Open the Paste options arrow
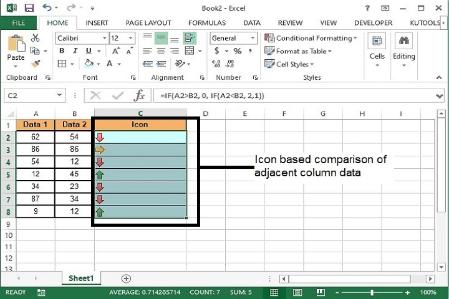449x299 pixels. tap(16, 66)
